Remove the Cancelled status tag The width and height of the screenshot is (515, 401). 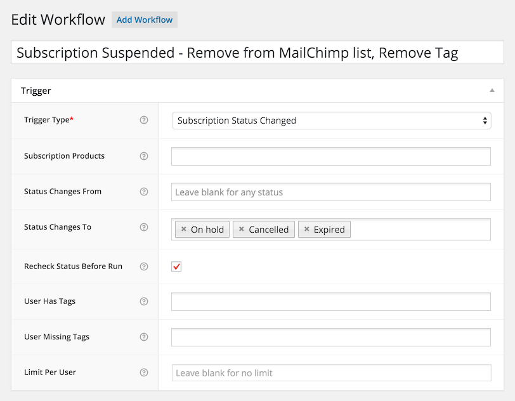tap(241, 230)
